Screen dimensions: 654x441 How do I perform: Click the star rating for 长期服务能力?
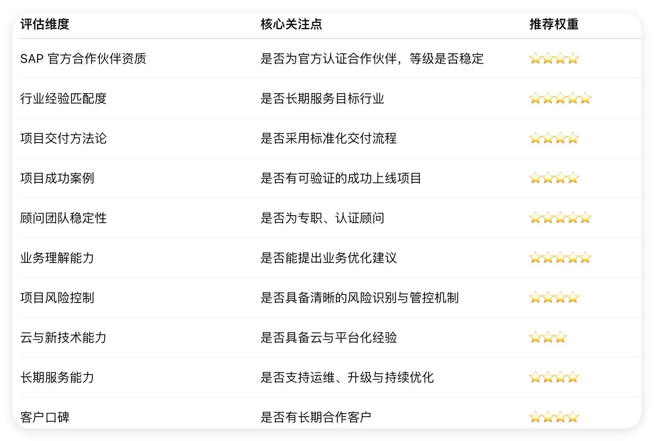554,377
